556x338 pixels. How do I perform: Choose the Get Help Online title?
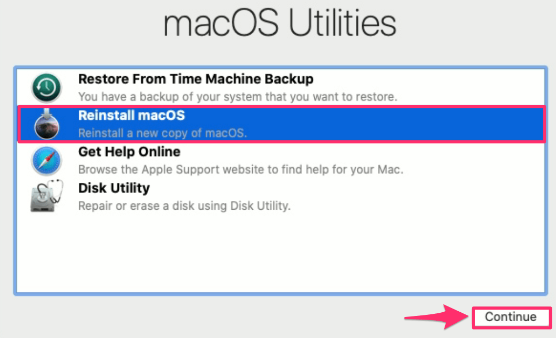(x=129, y=152)
